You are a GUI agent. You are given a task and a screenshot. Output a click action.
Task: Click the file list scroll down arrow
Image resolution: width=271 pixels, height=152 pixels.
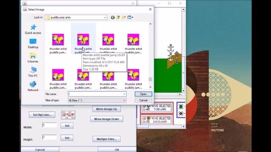pyautogui.click(x=150, y=87)
